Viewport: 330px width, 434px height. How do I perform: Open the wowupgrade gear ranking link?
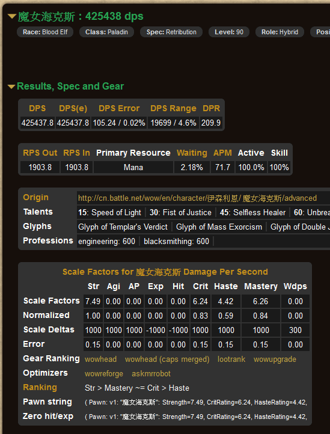point(275,359)
